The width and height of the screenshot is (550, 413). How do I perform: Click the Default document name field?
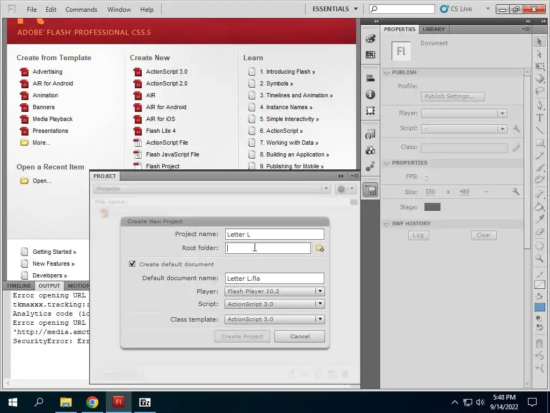[x=274, y=278]
